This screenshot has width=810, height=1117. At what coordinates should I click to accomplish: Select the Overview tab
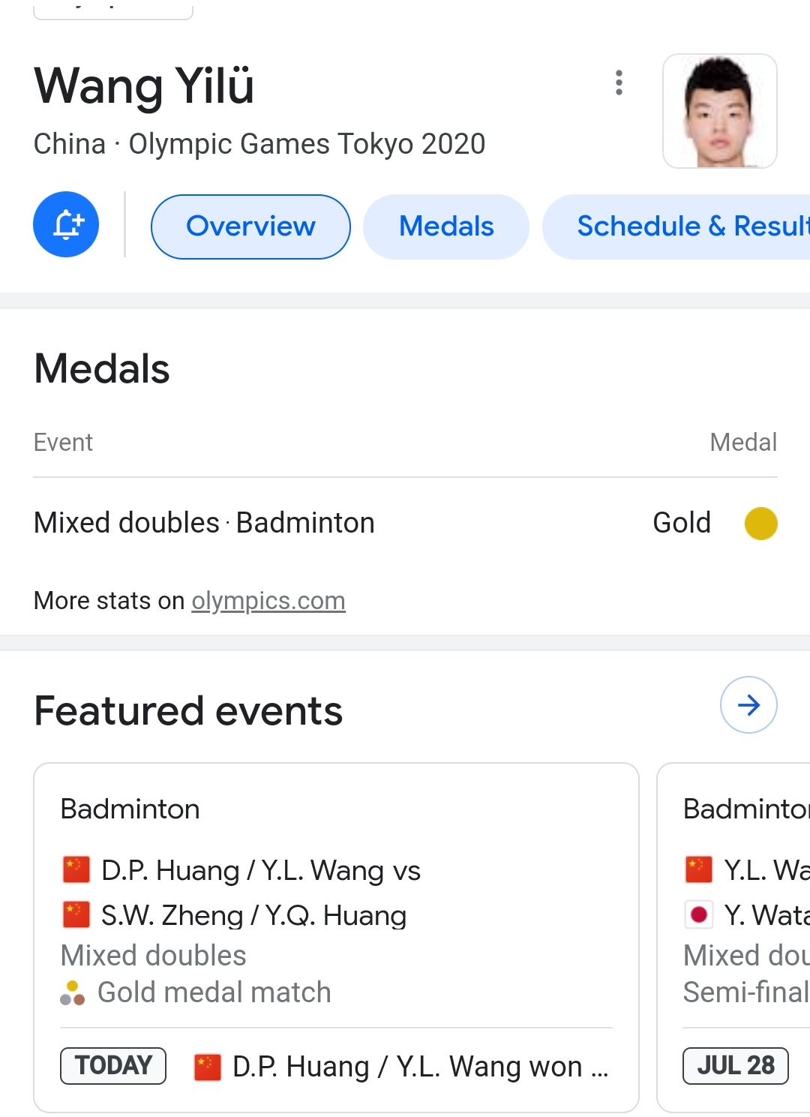[250, 227]
